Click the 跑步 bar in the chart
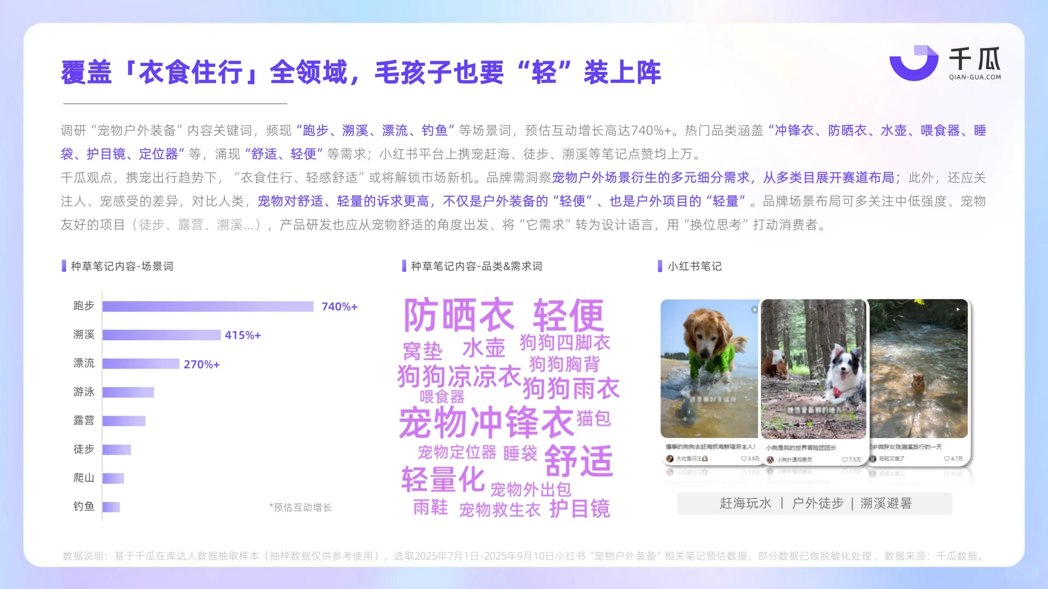The image size is (1048, 589). 208,306
